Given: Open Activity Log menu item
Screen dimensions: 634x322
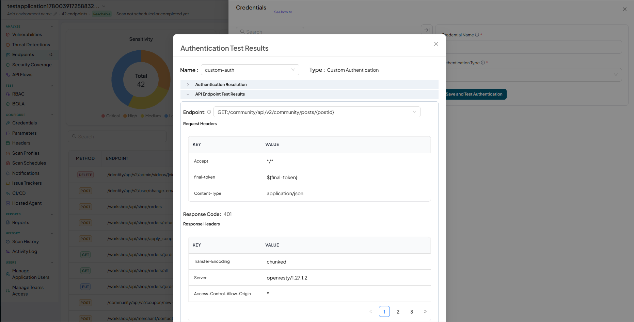Looking at the screenshot, I should [25, 252].
